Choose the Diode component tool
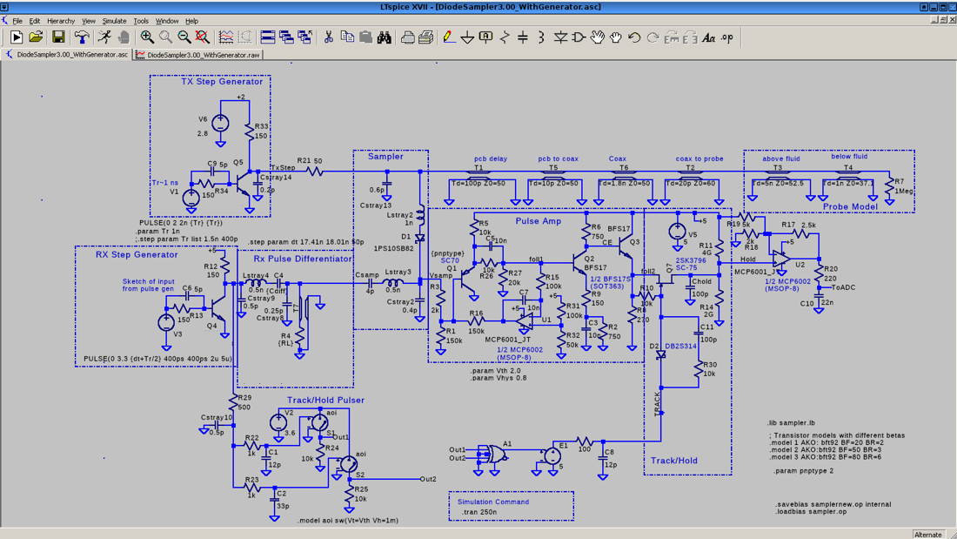The image size is (957, 539). [x=559, y=37]
